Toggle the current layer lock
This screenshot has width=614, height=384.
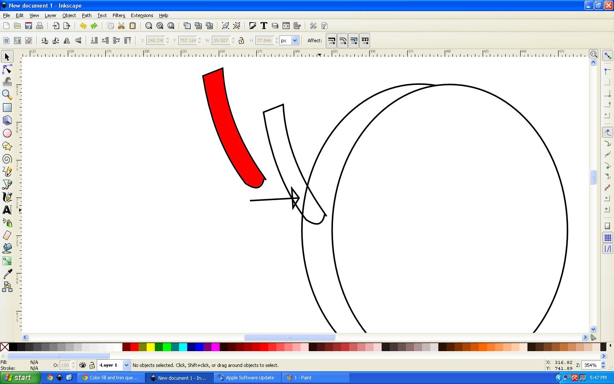[92, 365]
